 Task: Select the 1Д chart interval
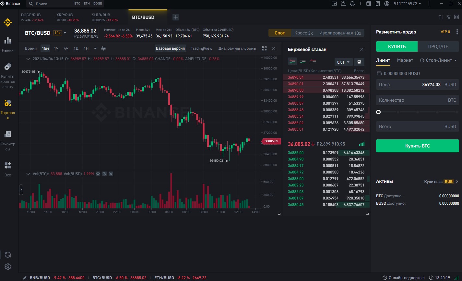coord(76,48)
